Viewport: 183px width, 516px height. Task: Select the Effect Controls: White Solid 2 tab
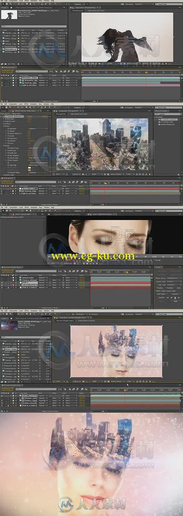26,111
